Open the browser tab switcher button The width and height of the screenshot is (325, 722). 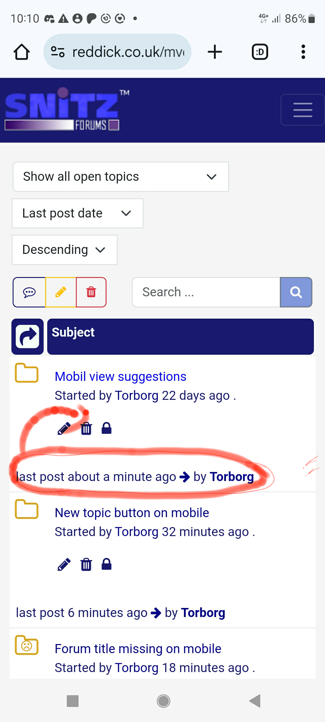[260, 52]
